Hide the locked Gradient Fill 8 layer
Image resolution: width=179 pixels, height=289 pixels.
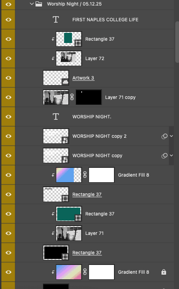[8, 272]
